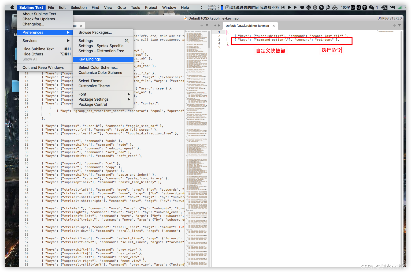The image size is (411, 272).
Task: Open the Tools menu
Action: coord(135,7)
